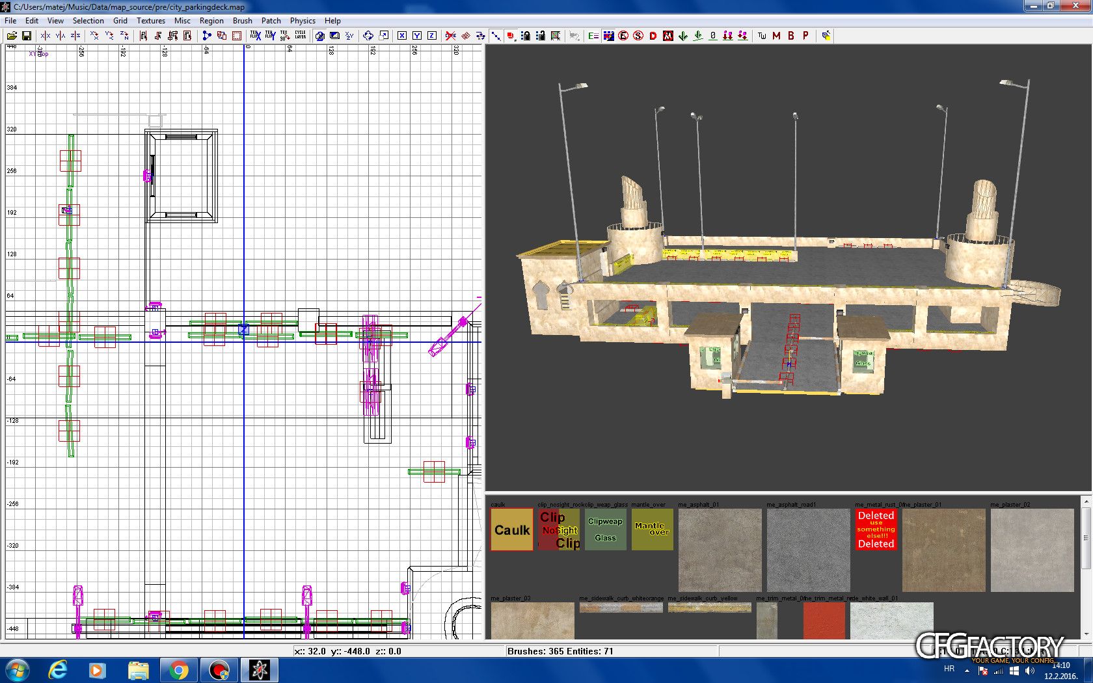Viewport: 1093px width, 683px height.
Task: Switch to X axis view button
Action: coord(402,36)
